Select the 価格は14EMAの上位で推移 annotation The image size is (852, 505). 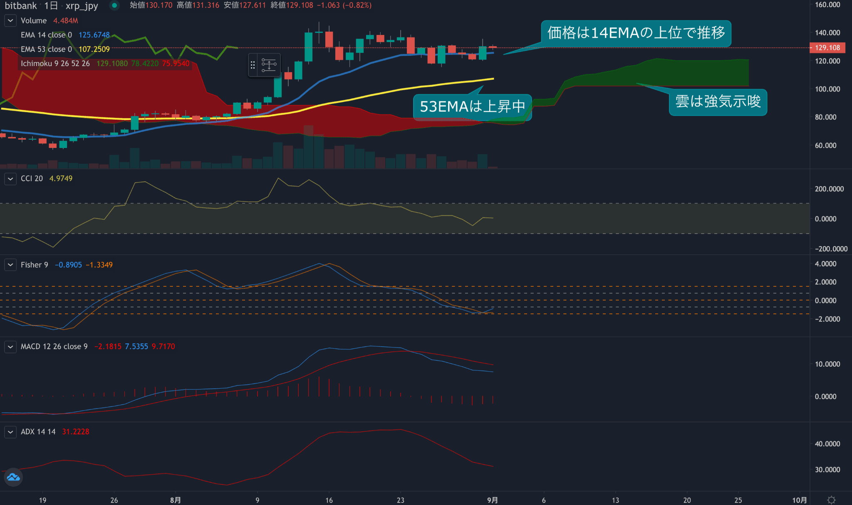coord(637,33)
